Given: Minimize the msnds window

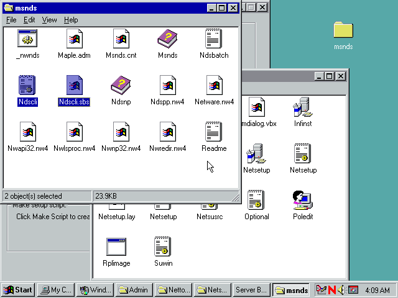Looking at the screenshot, I should [x=211, y=8].
